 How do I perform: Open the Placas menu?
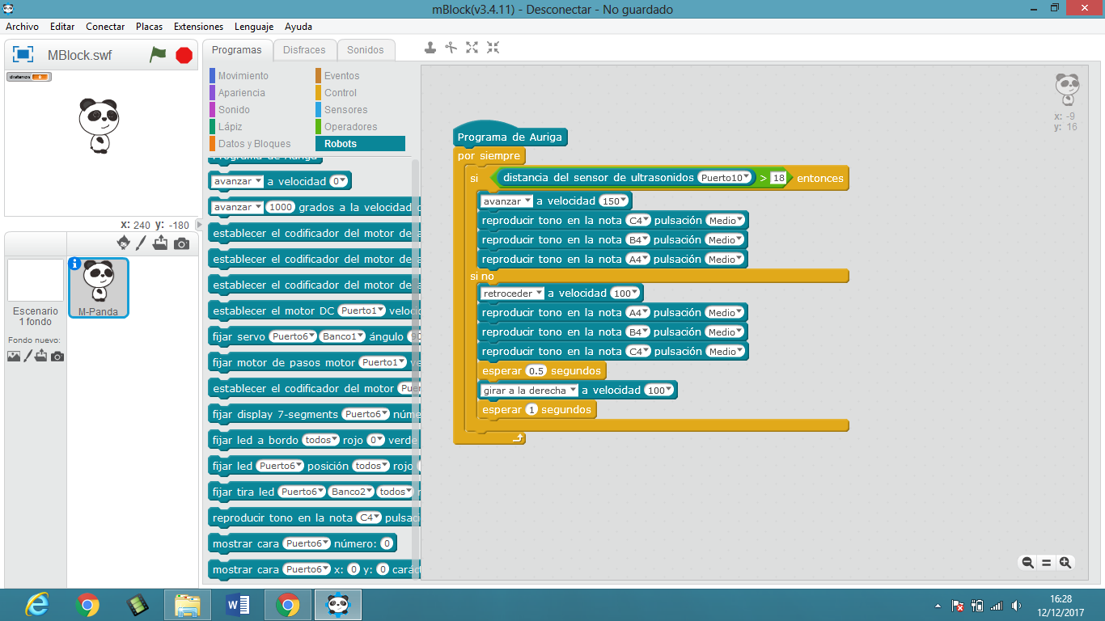point(149,27)
